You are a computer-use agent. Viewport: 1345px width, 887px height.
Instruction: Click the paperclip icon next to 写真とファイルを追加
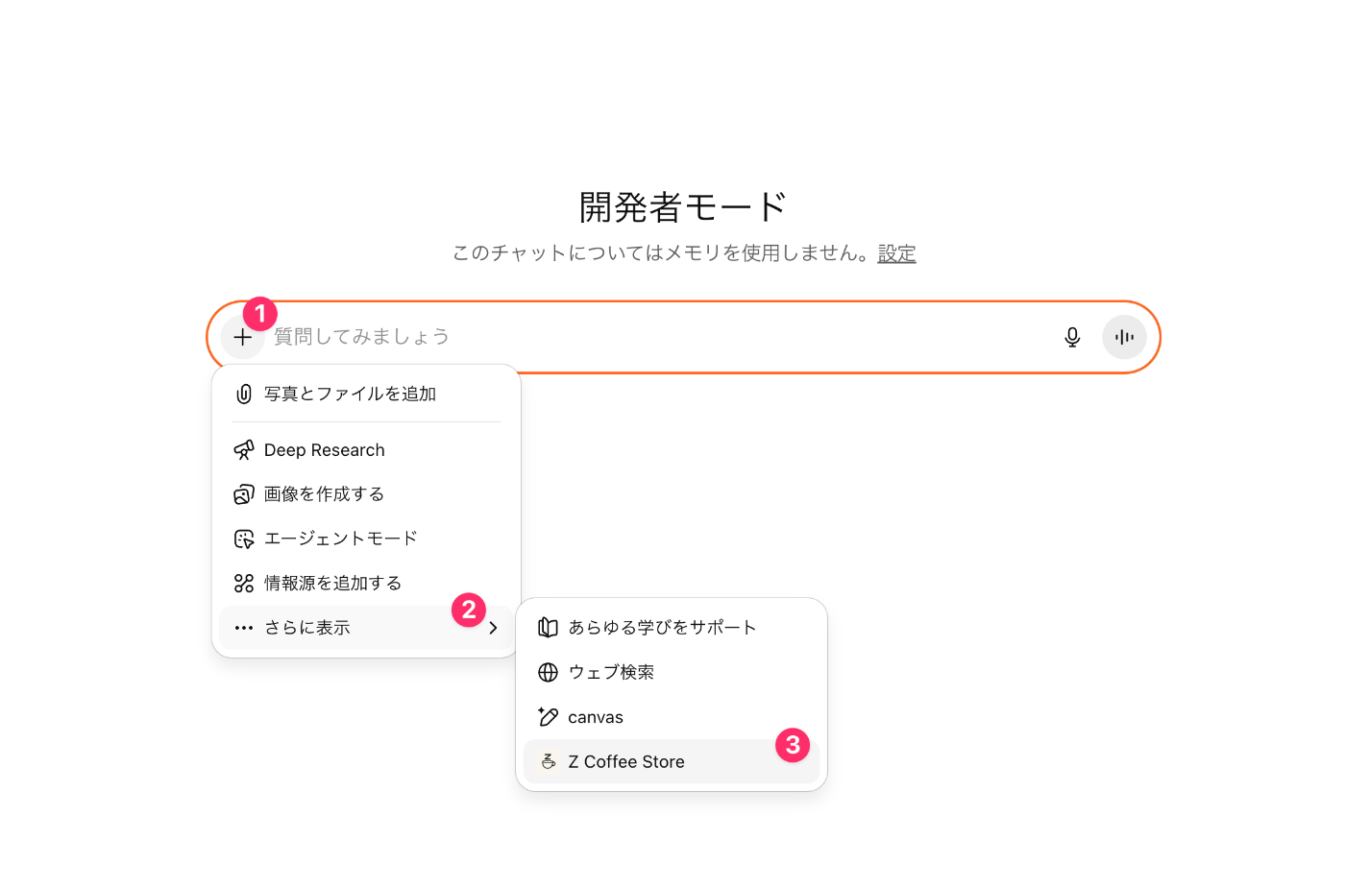point(243,393)
